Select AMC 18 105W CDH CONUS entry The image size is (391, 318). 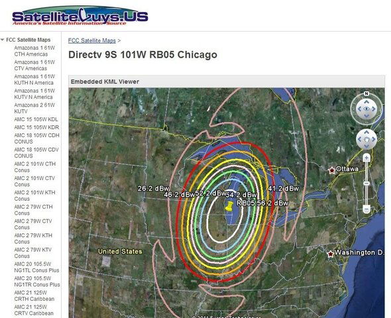pos(36,138)
